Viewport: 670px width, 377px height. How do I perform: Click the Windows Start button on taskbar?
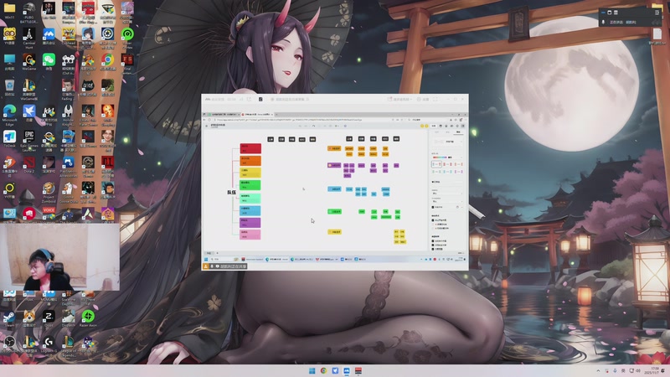(x=312, y=370)
